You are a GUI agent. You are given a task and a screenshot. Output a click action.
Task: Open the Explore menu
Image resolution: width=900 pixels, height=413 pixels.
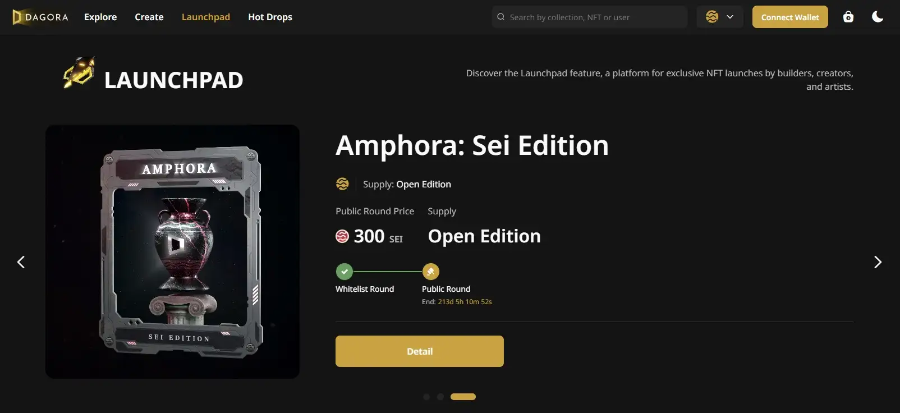[100, 17]
